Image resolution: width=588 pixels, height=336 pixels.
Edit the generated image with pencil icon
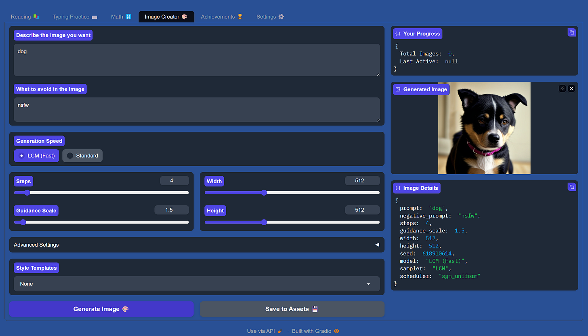coord(562,89)
